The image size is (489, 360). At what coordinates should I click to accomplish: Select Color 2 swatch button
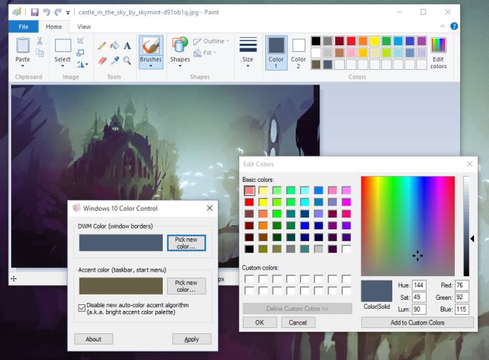[x=299, y=52]
